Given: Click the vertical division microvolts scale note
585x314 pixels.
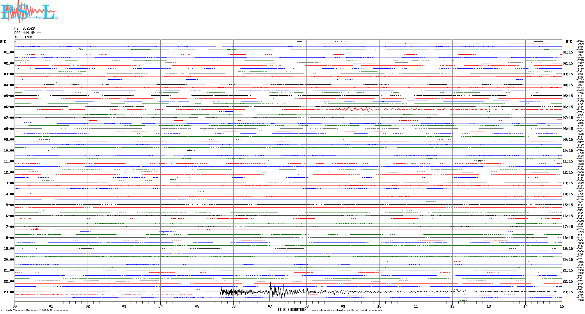Looking at the screenshot, I should tap(37, 310).
